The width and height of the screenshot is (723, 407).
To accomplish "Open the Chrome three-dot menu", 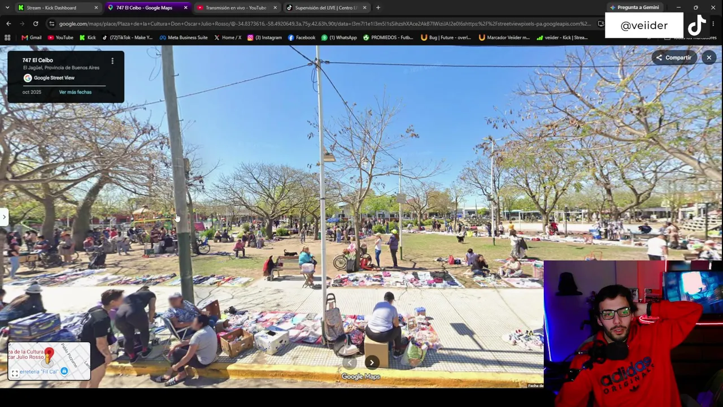I will tap(713, 24).
